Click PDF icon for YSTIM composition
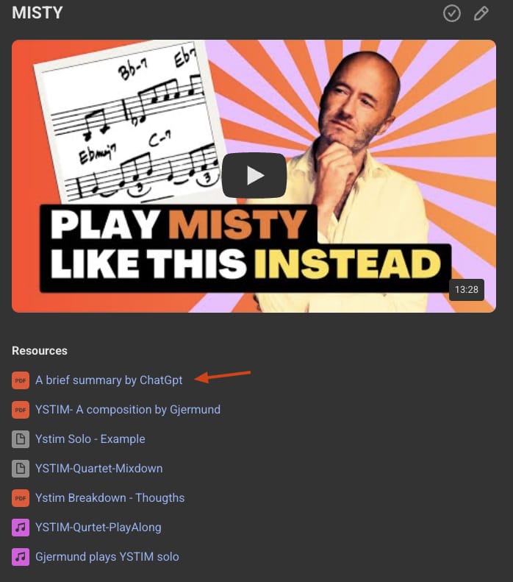This screenshot has width=513, height=582. tap(21, 410)
